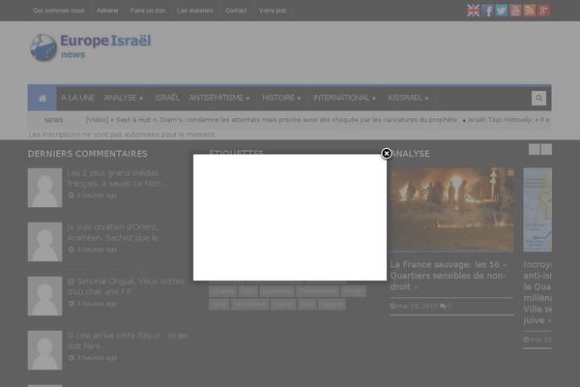This screenshot has height=387, width=580.
Task: Select the syrie tag
Action: coord(219,305)
